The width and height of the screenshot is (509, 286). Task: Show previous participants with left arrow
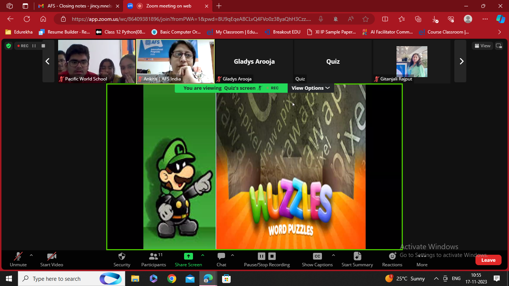pos(48,61)
